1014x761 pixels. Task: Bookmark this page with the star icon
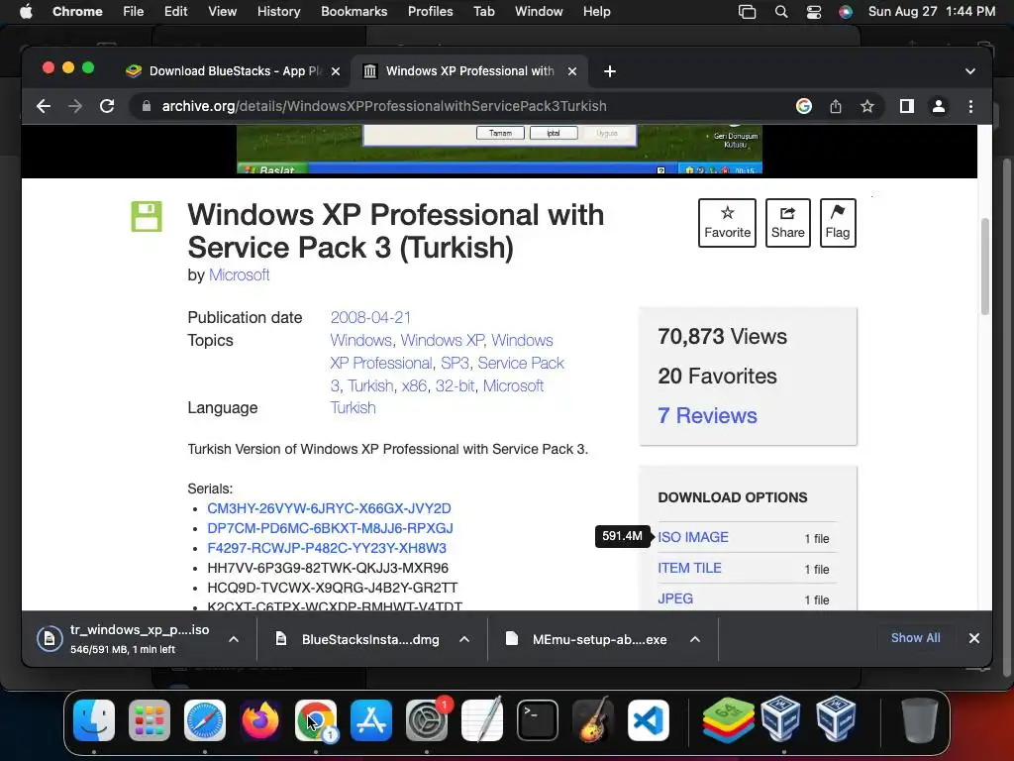pos(867,106)
